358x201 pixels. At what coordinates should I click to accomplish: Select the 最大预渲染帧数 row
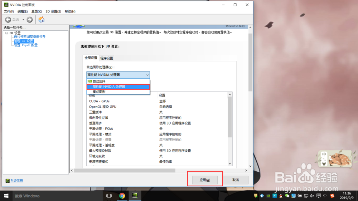[x=157, y=151]
